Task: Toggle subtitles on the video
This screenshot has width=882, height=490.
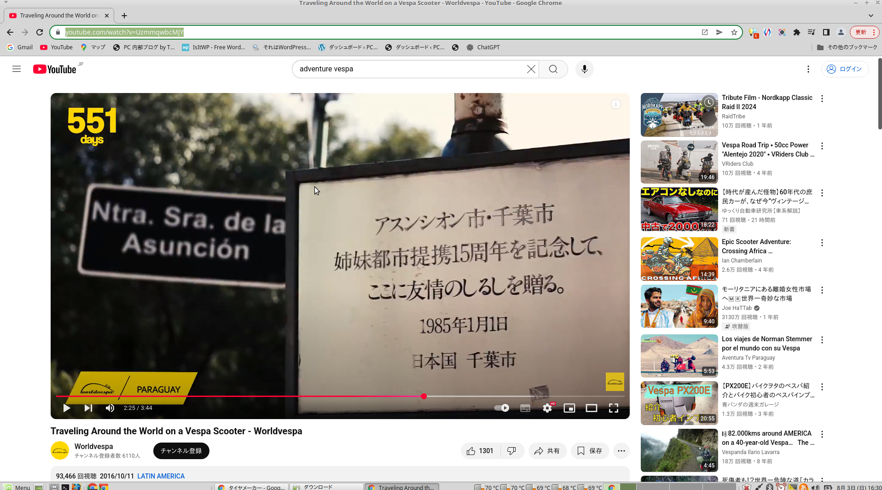Action: [525, 408]
